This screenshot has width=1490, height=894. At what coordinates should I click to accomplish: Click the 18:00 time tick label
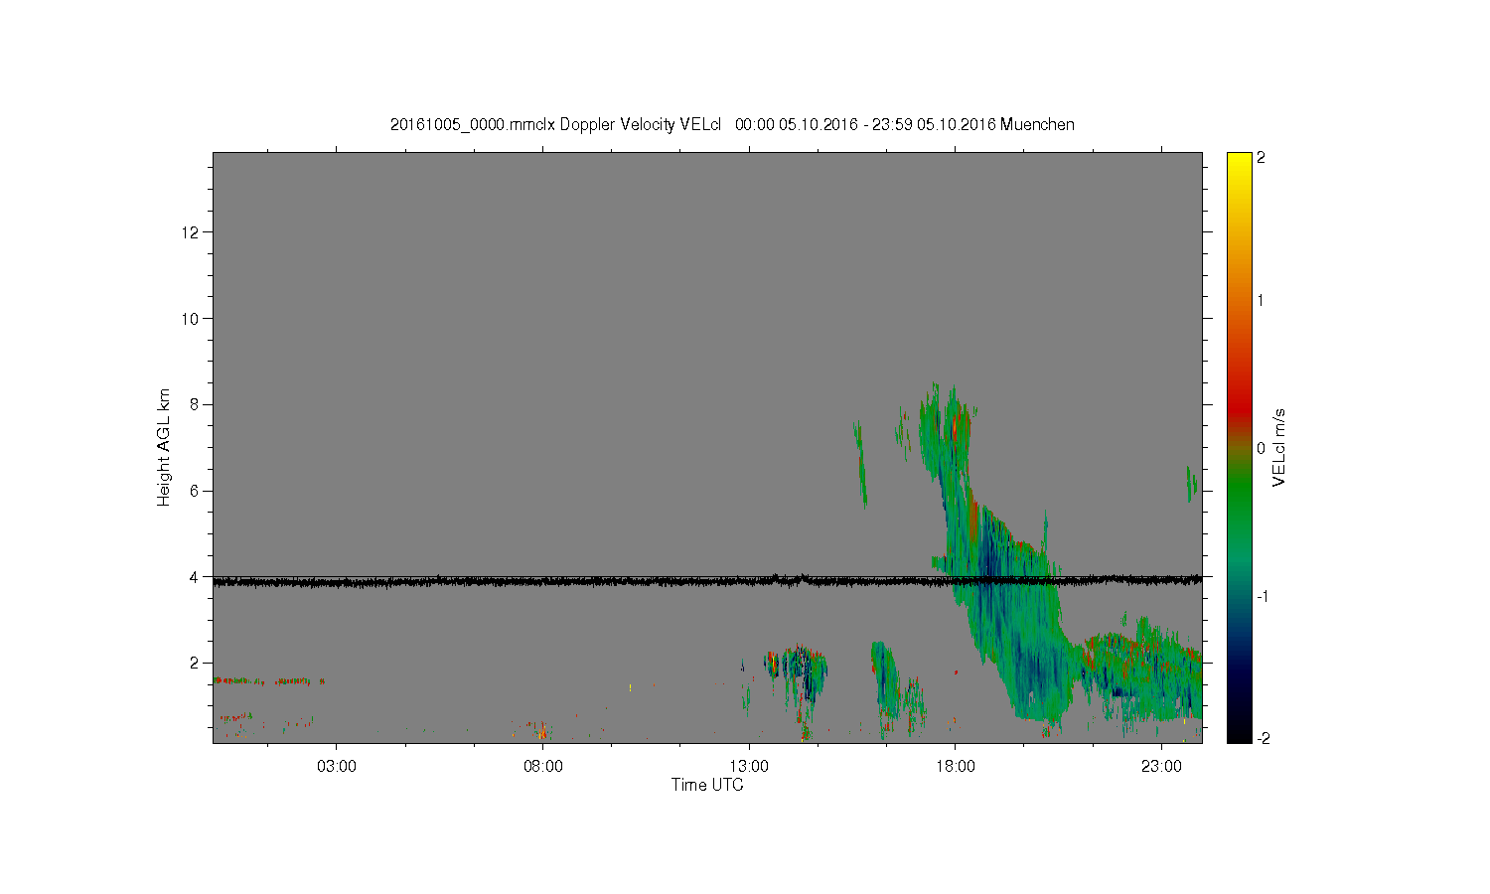[x=956, y=767]
